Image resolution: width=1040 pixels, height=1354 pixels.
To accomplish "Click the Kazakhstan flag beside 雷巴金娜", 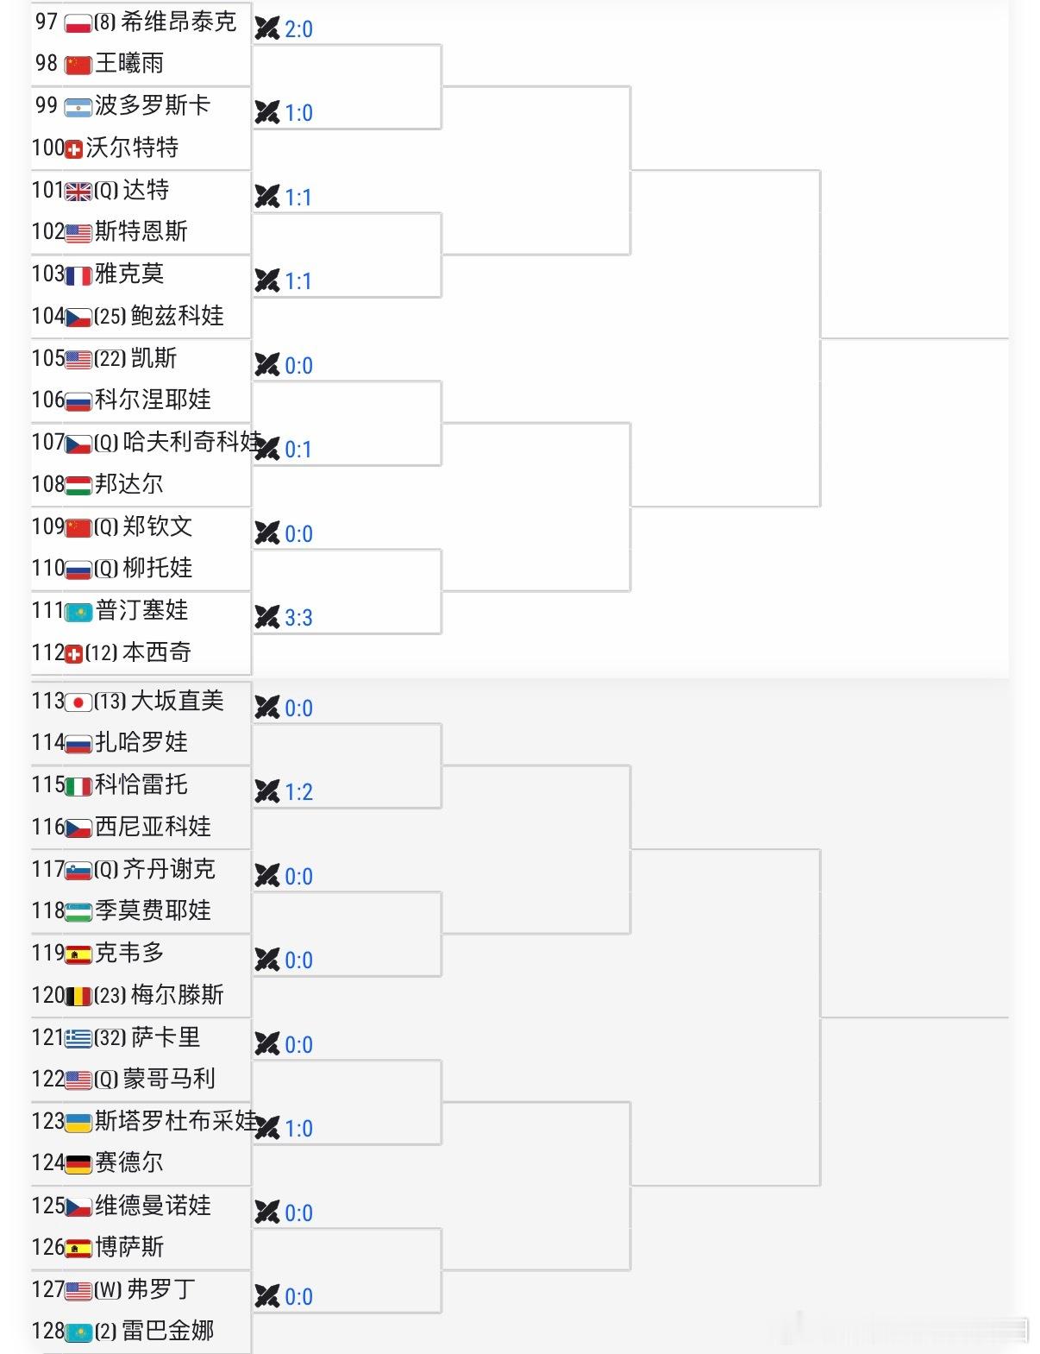I will pos(78,1332).
